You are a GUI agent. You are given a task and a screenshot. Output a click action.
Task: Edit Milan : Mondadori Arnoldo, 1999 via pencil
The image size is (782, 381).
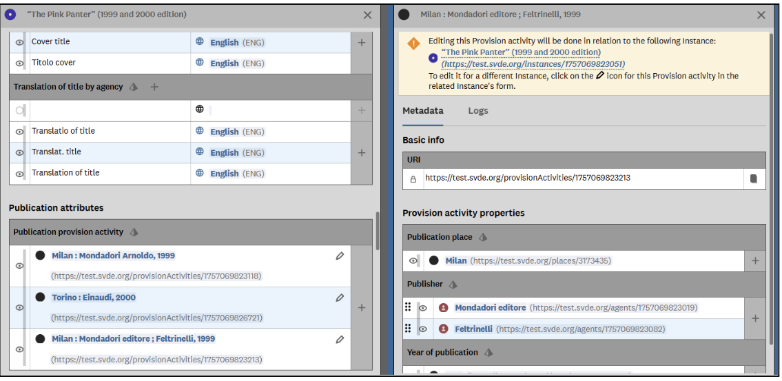click(340, 256)
